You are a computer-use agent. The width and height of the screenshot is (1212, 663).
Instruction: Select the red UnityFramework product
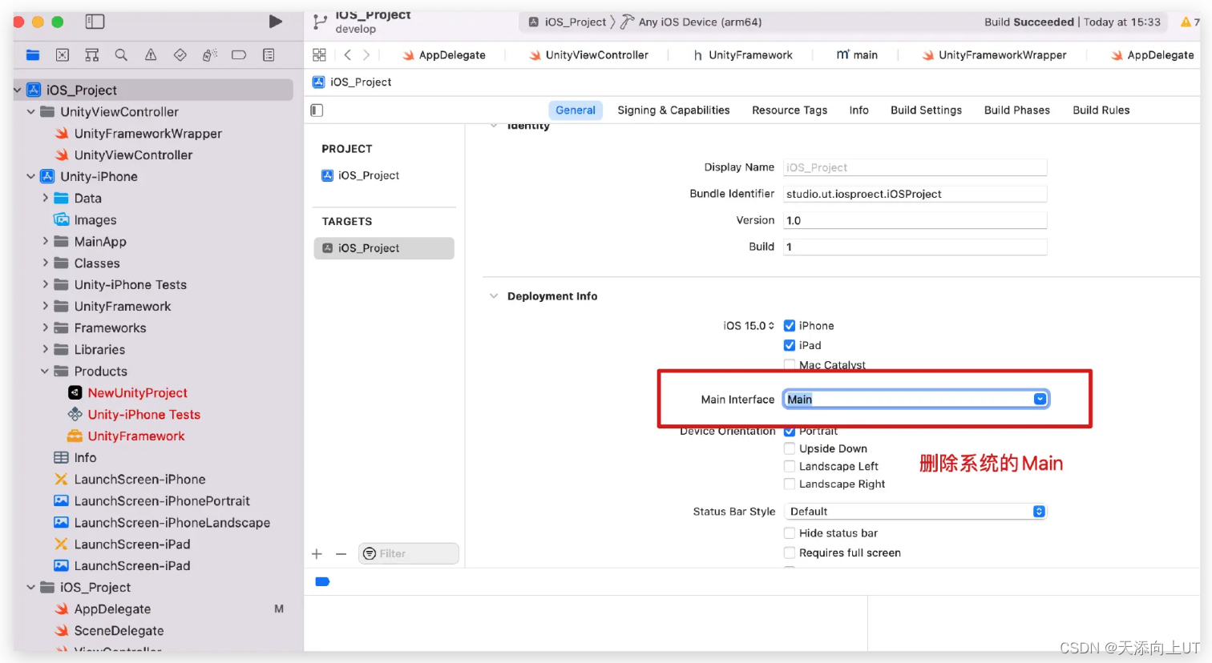coord(135,436)
